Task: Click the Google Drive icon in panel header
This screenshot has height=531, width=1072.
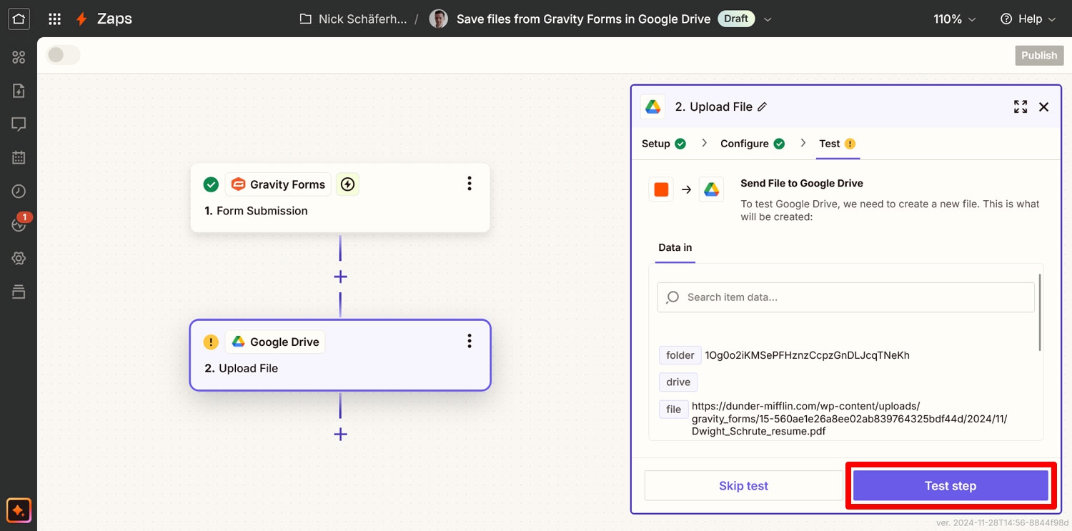Action: coord(653,106)
